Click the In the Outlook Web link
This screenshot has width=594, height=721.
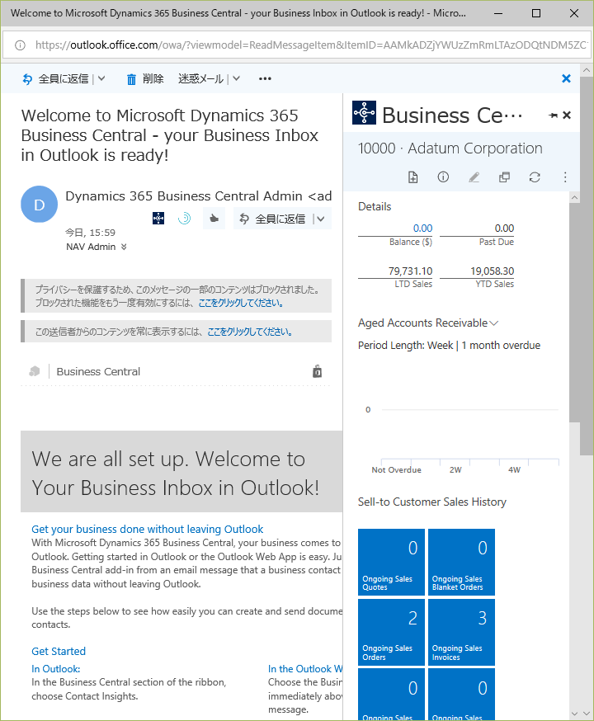[x=305, y=669]
